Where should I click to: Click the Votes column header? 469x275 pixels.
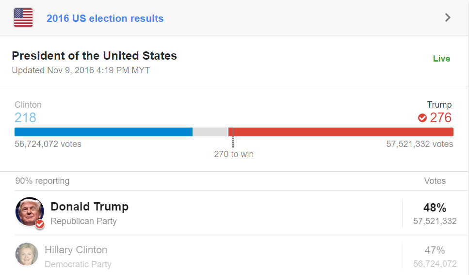click(435, 181)
